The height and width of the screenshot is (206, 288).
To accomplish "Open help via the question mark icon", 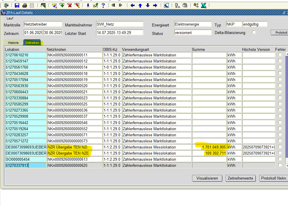I will [103, 5].
